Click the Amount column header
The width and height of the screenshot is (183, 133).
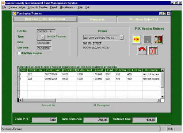99,70
